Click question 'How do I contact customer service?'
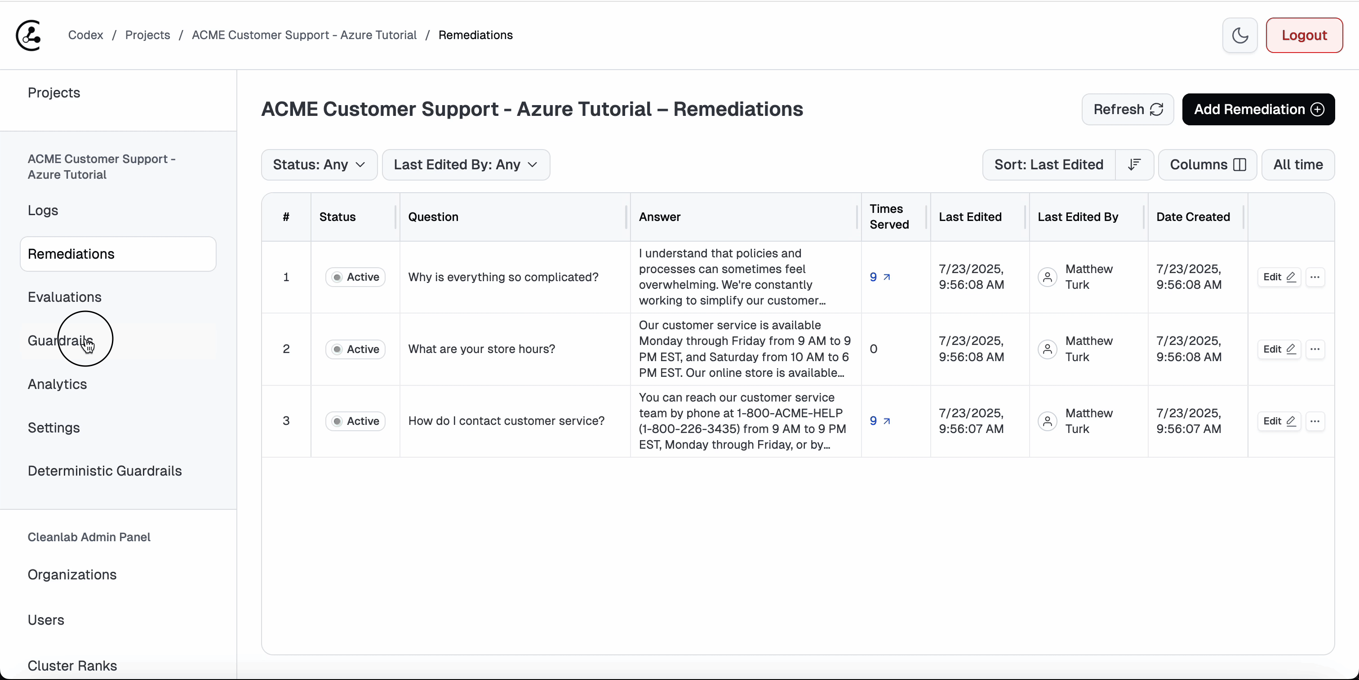 [x=506, y=421]
